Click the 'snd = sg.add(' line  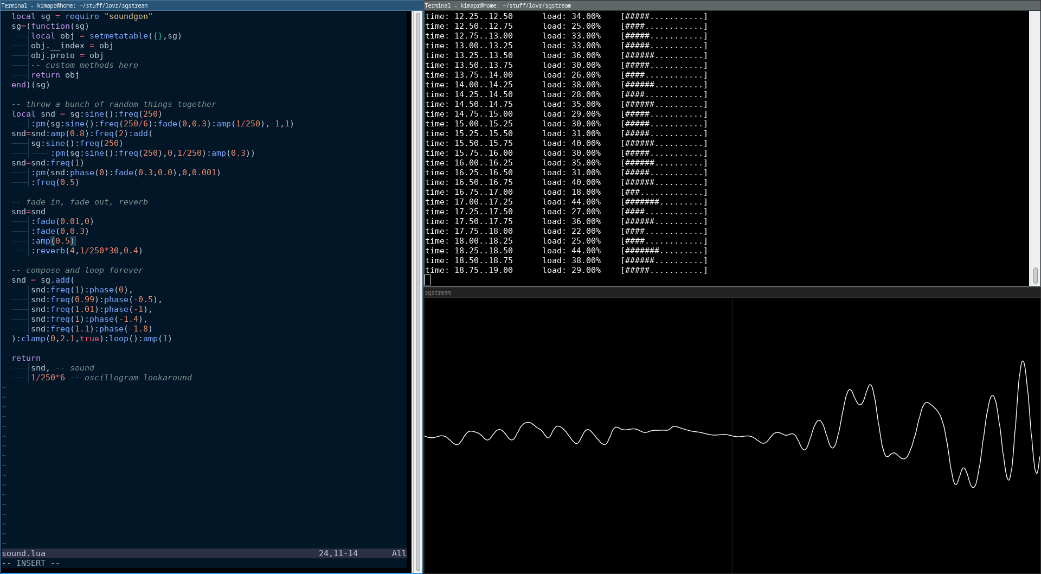point(43,280)
